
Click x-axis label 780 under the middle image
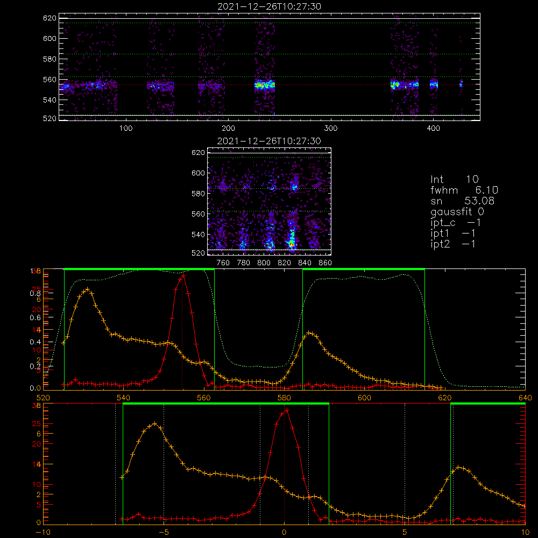244,263
